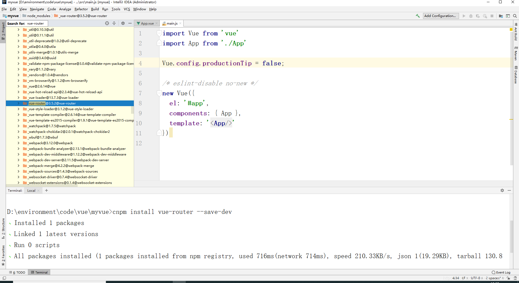Switch to the main.js editor tab
The width and height of the screenshot is (519, 283).
(x=172, y=23)
